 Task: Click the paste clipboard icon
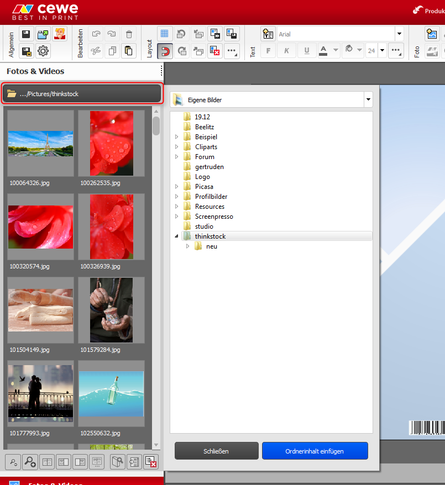128,51
